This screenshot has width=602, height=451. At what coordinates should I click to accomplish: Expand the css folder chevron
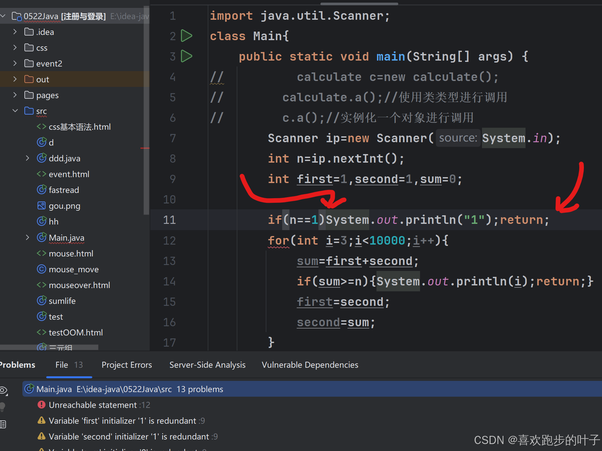[15, 47]
